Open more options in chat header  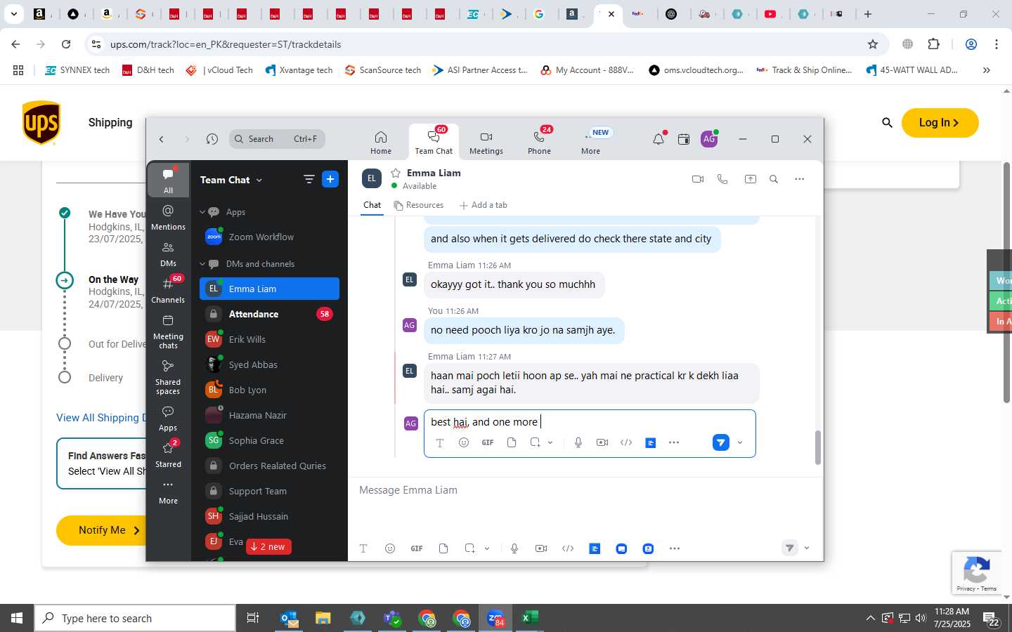click(800, 179)
